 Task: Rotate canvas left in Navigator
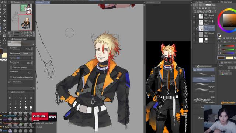pyautogui.click(x=22, y=35)
